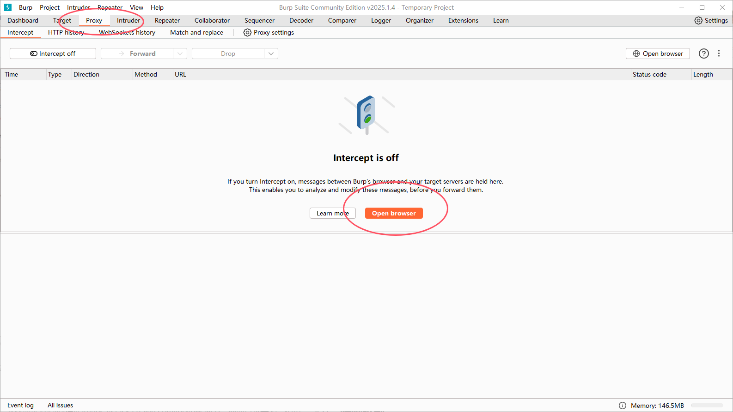
Task: Open the three-dot options menu
Action: (719, 54)
